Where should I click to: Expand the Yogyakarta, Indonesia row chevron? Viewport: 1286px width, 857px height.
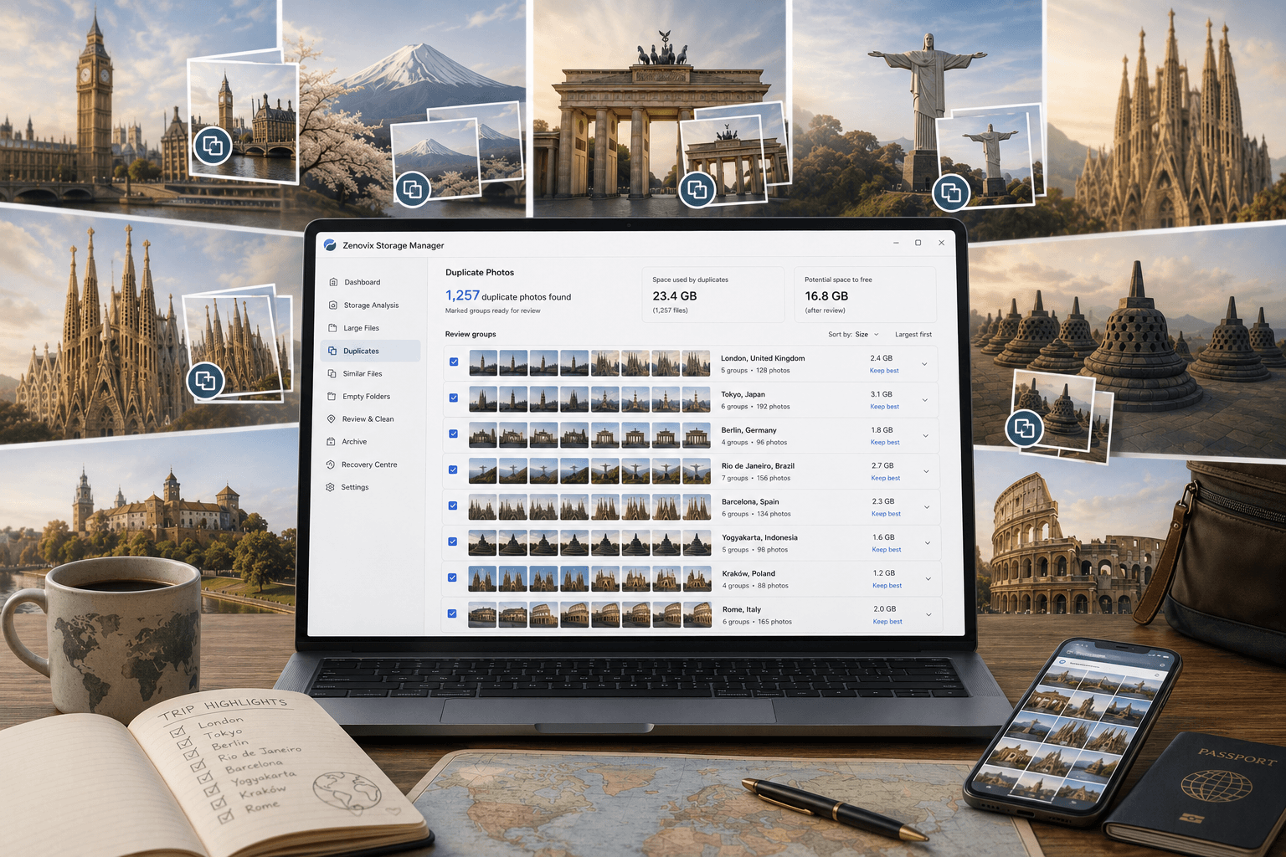click(928, 543)
